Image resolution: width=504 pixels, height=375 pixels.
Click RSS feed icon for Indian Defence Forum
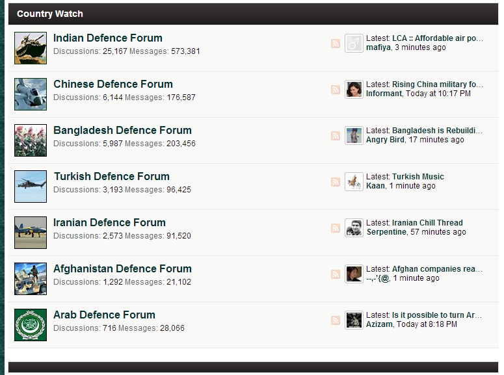click(x=336, y=44)
